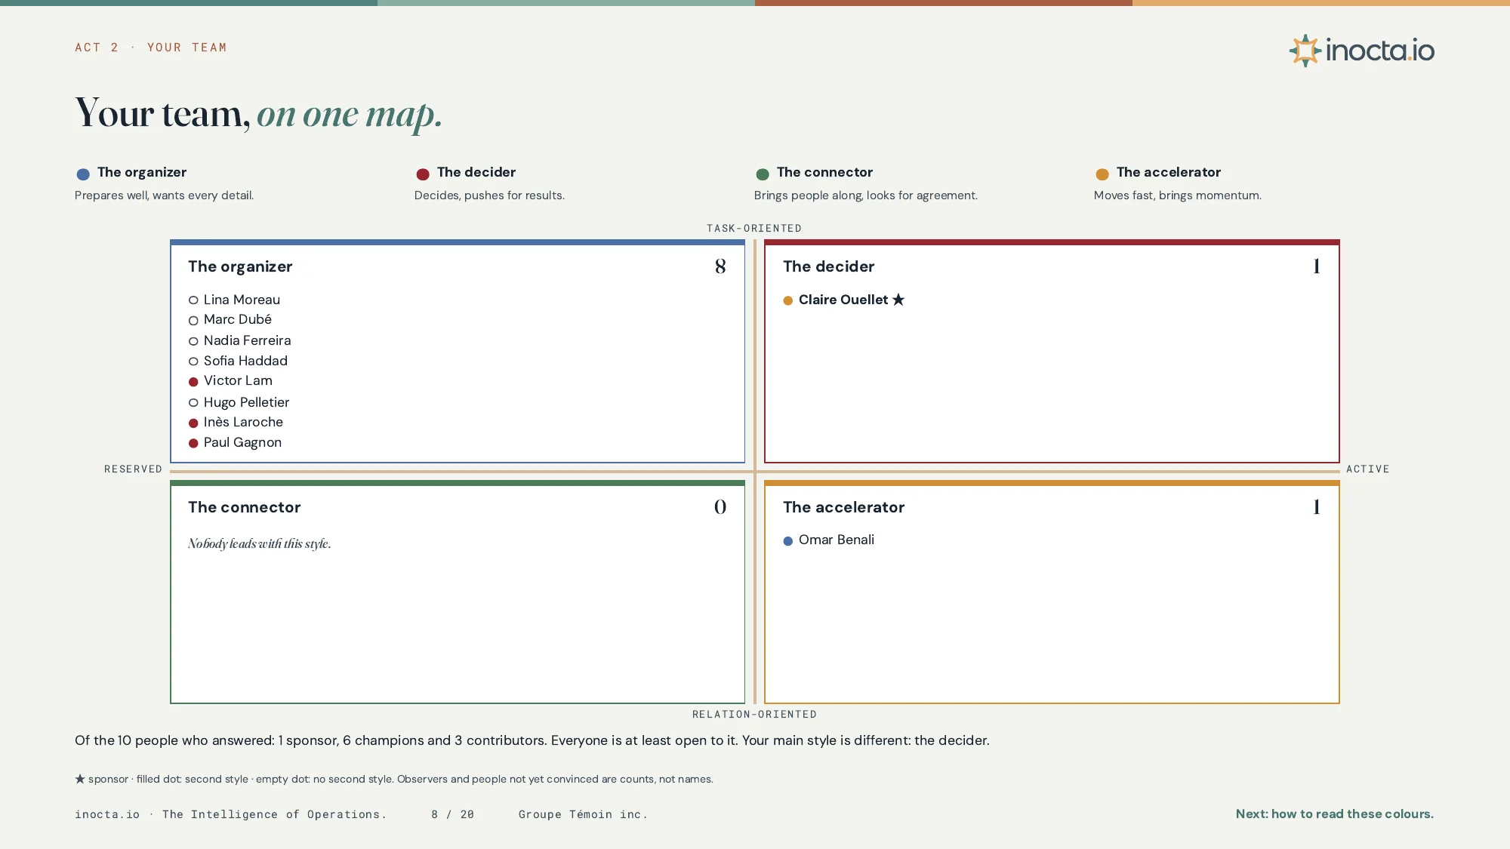The width and height of the screenshot is (1510, 849).
Task: Click the star icon in the footnote legend
Action: tap(80, 779)
